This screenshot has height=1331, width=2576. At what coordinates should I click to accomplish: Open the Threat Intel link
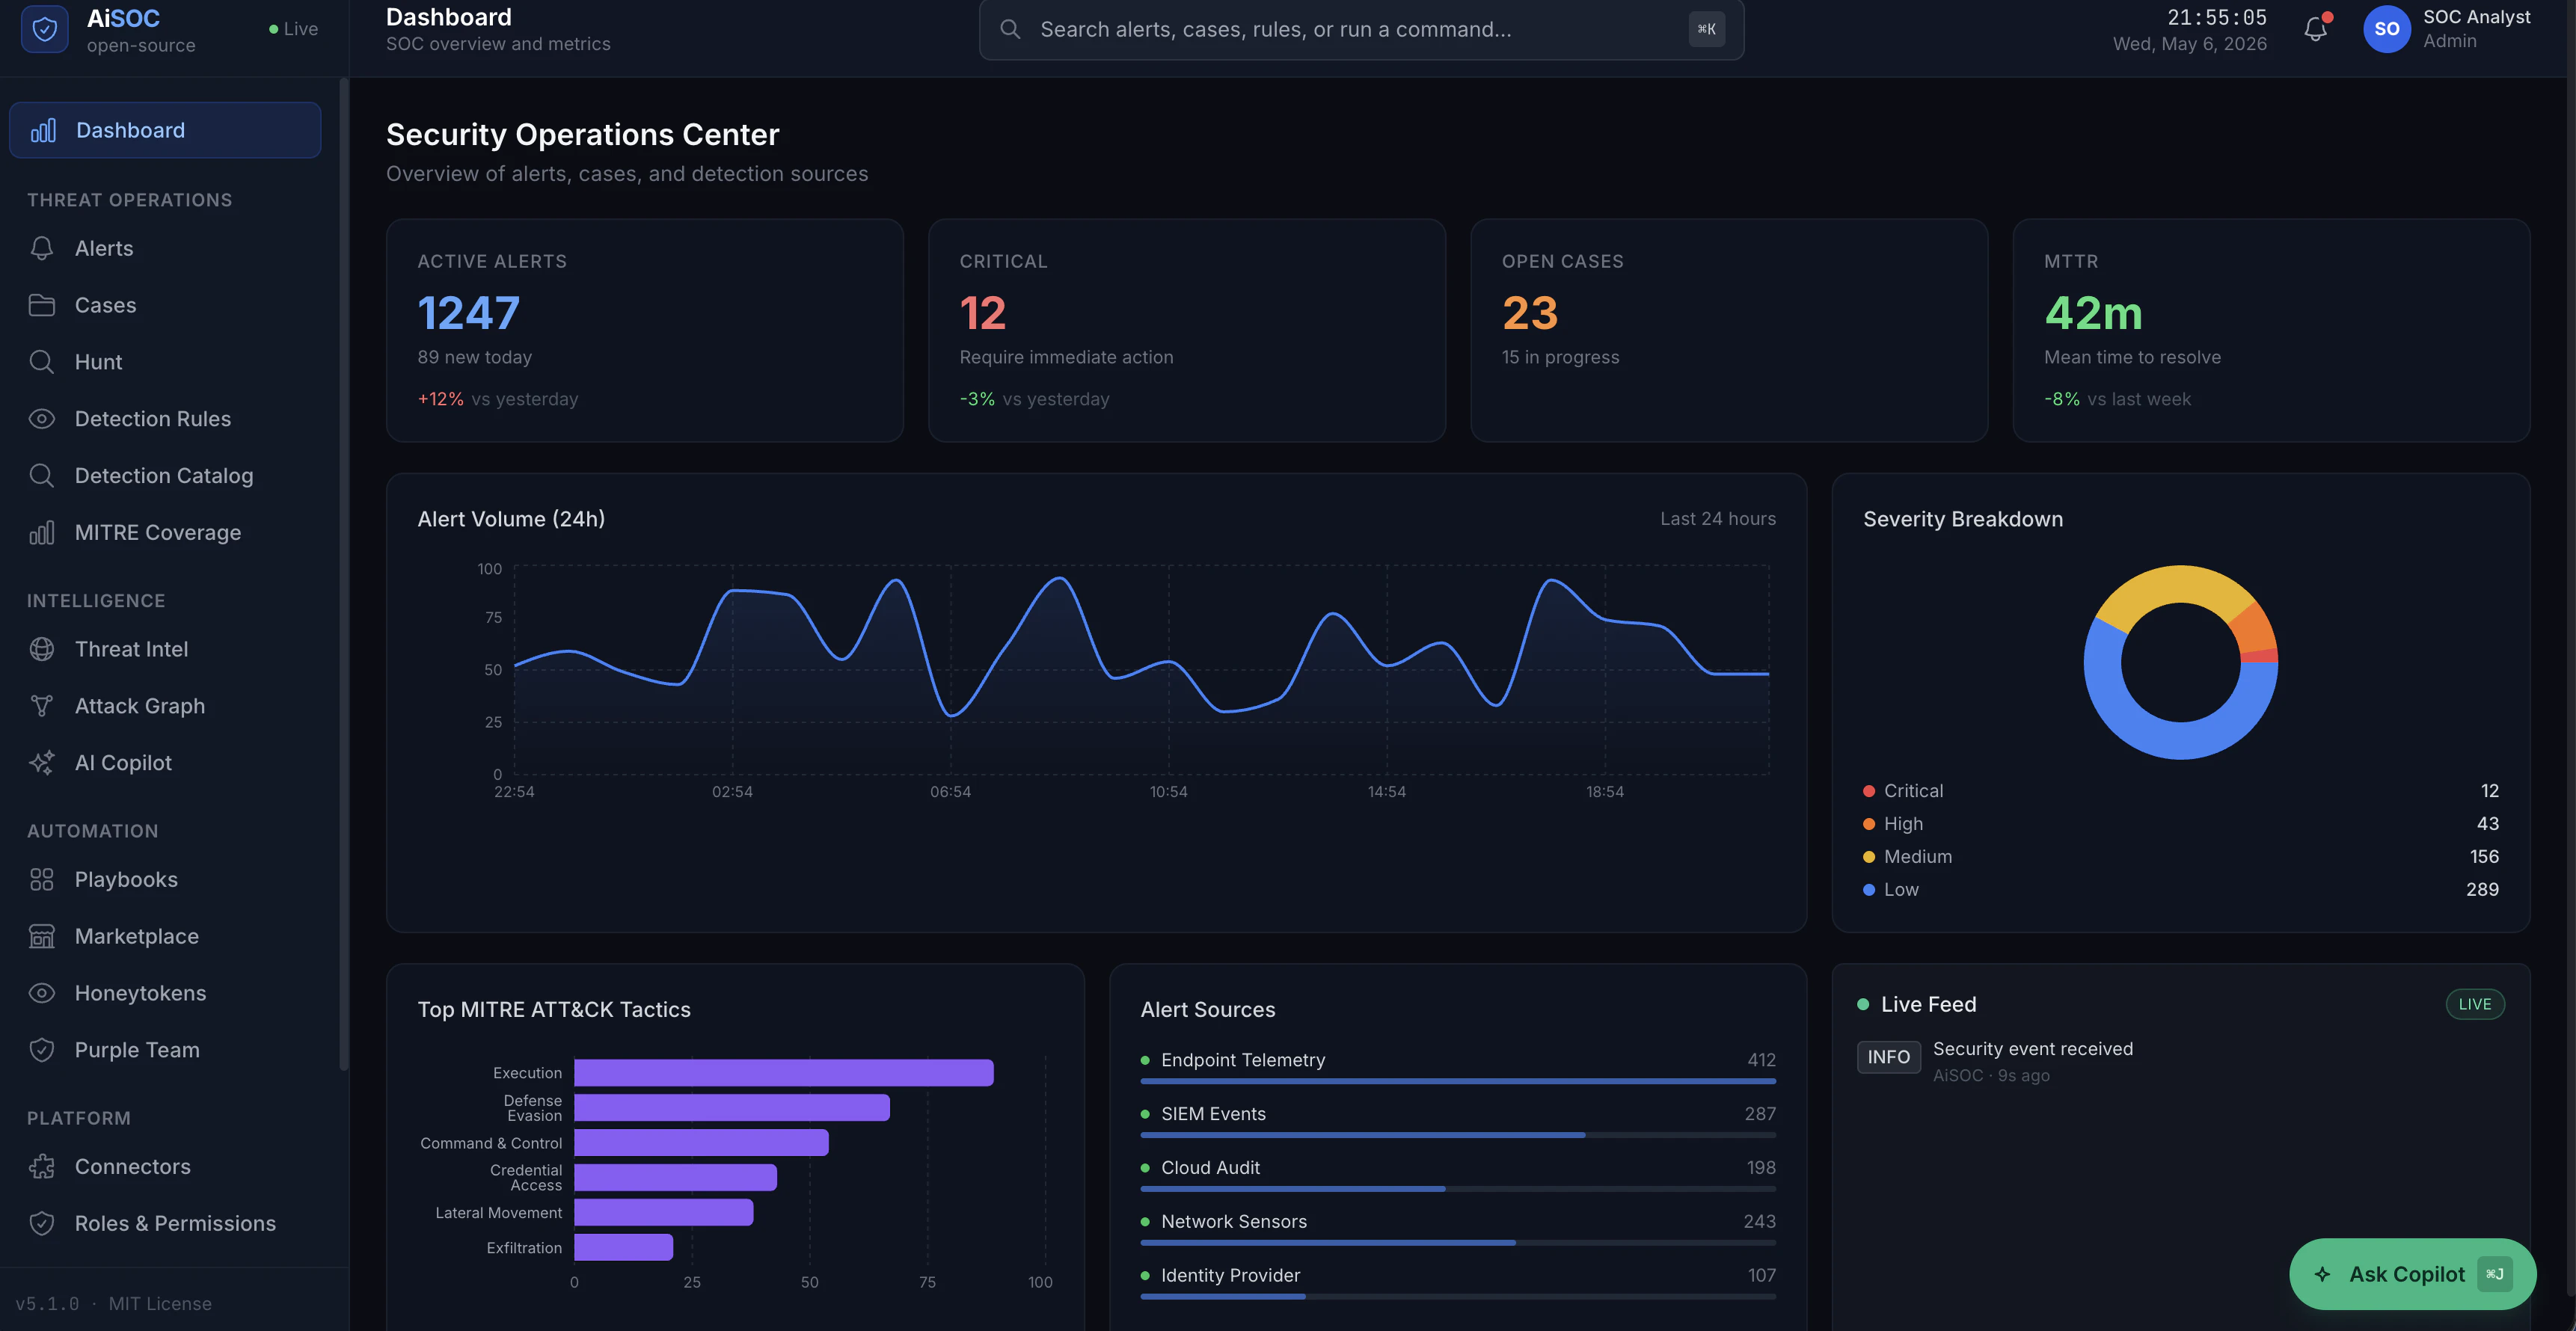165,649
